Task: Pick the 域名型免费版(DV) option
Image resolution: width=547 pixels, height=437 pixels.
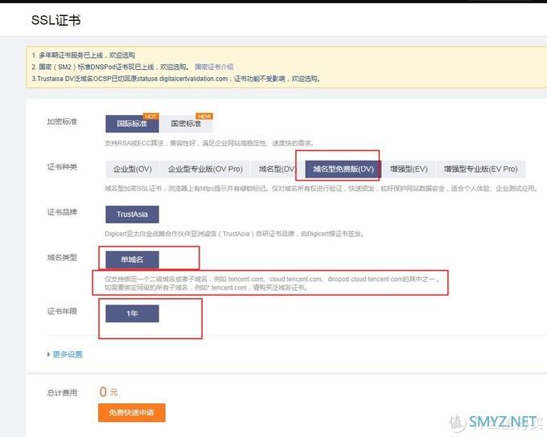Action: click(343, 169)
